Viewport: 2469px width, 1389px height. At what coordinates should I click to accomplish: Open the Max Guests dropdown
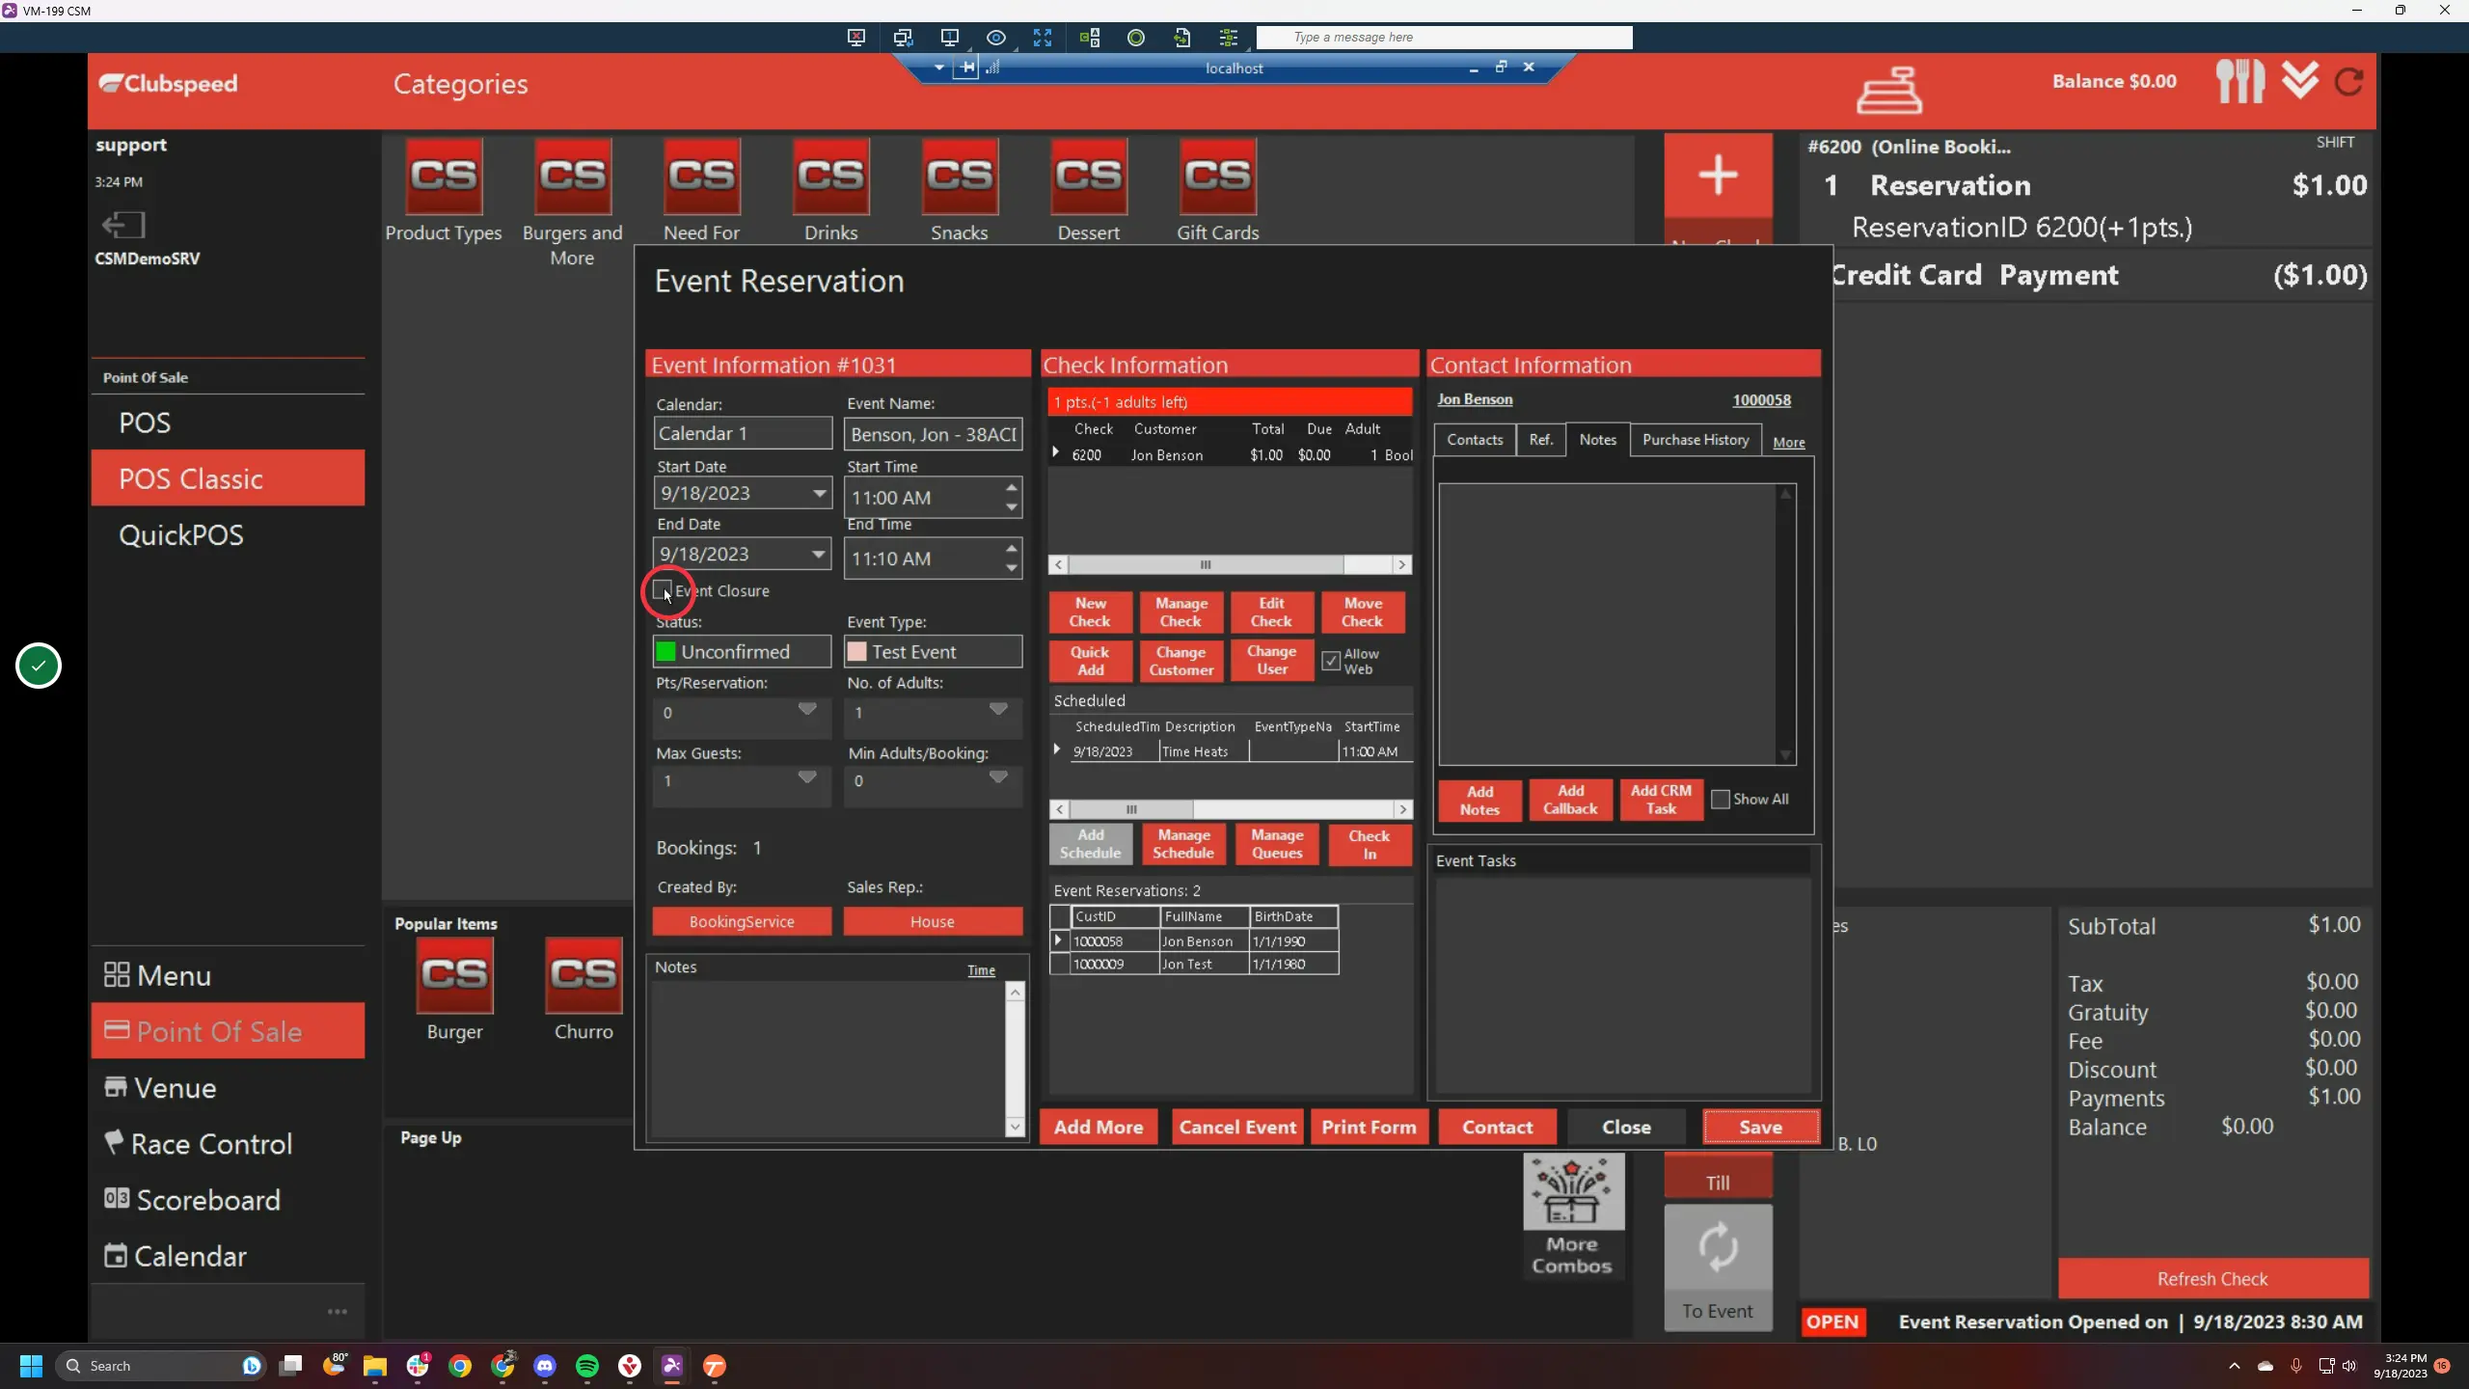tap(807, 777)
